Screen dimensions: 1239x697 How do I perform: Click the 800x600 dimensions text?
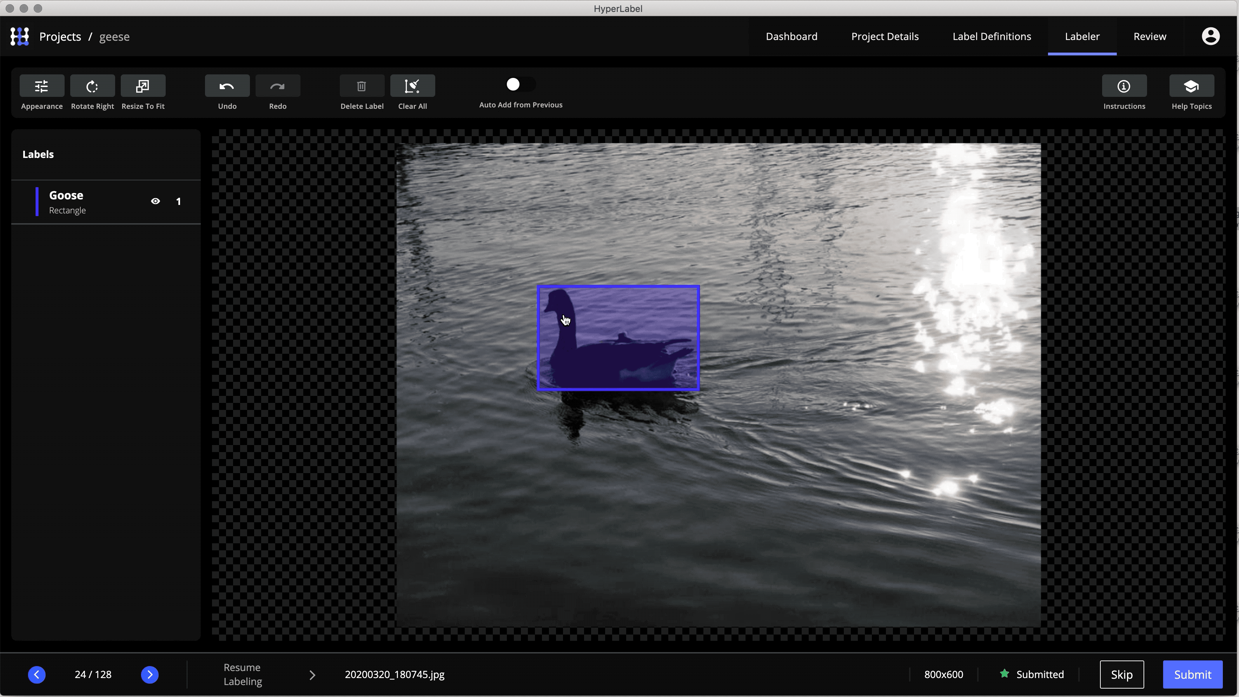click(943, 675)
